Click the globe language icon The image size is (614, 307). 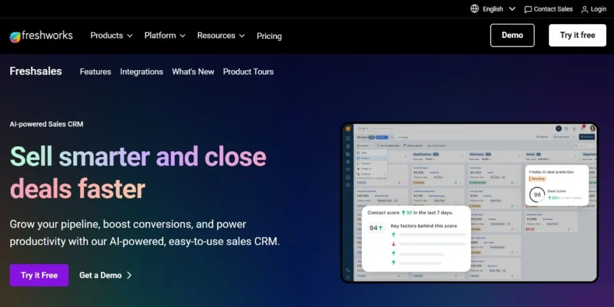coord(475,8)
